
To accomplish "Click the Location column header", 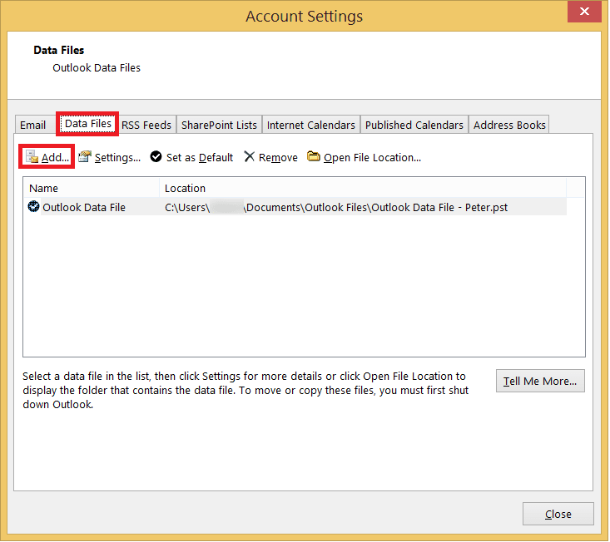I will point(363,188).
